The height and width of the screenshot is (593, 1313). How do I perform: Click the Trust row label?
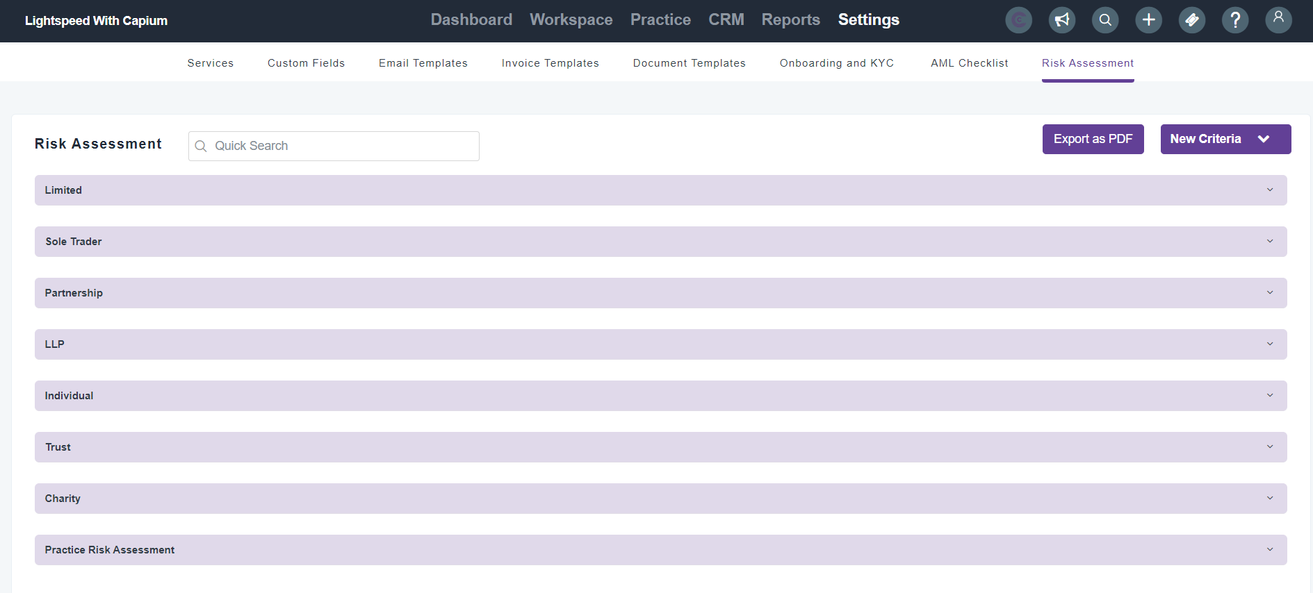[x=58, y=447]
